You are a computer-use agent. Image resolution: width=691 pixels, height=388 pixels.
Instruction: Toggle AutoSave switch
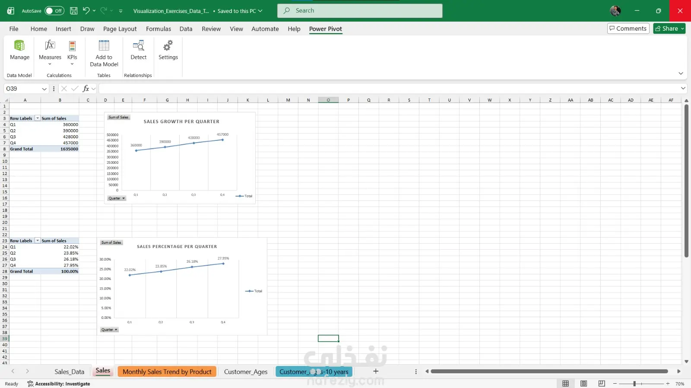point(54,11)
